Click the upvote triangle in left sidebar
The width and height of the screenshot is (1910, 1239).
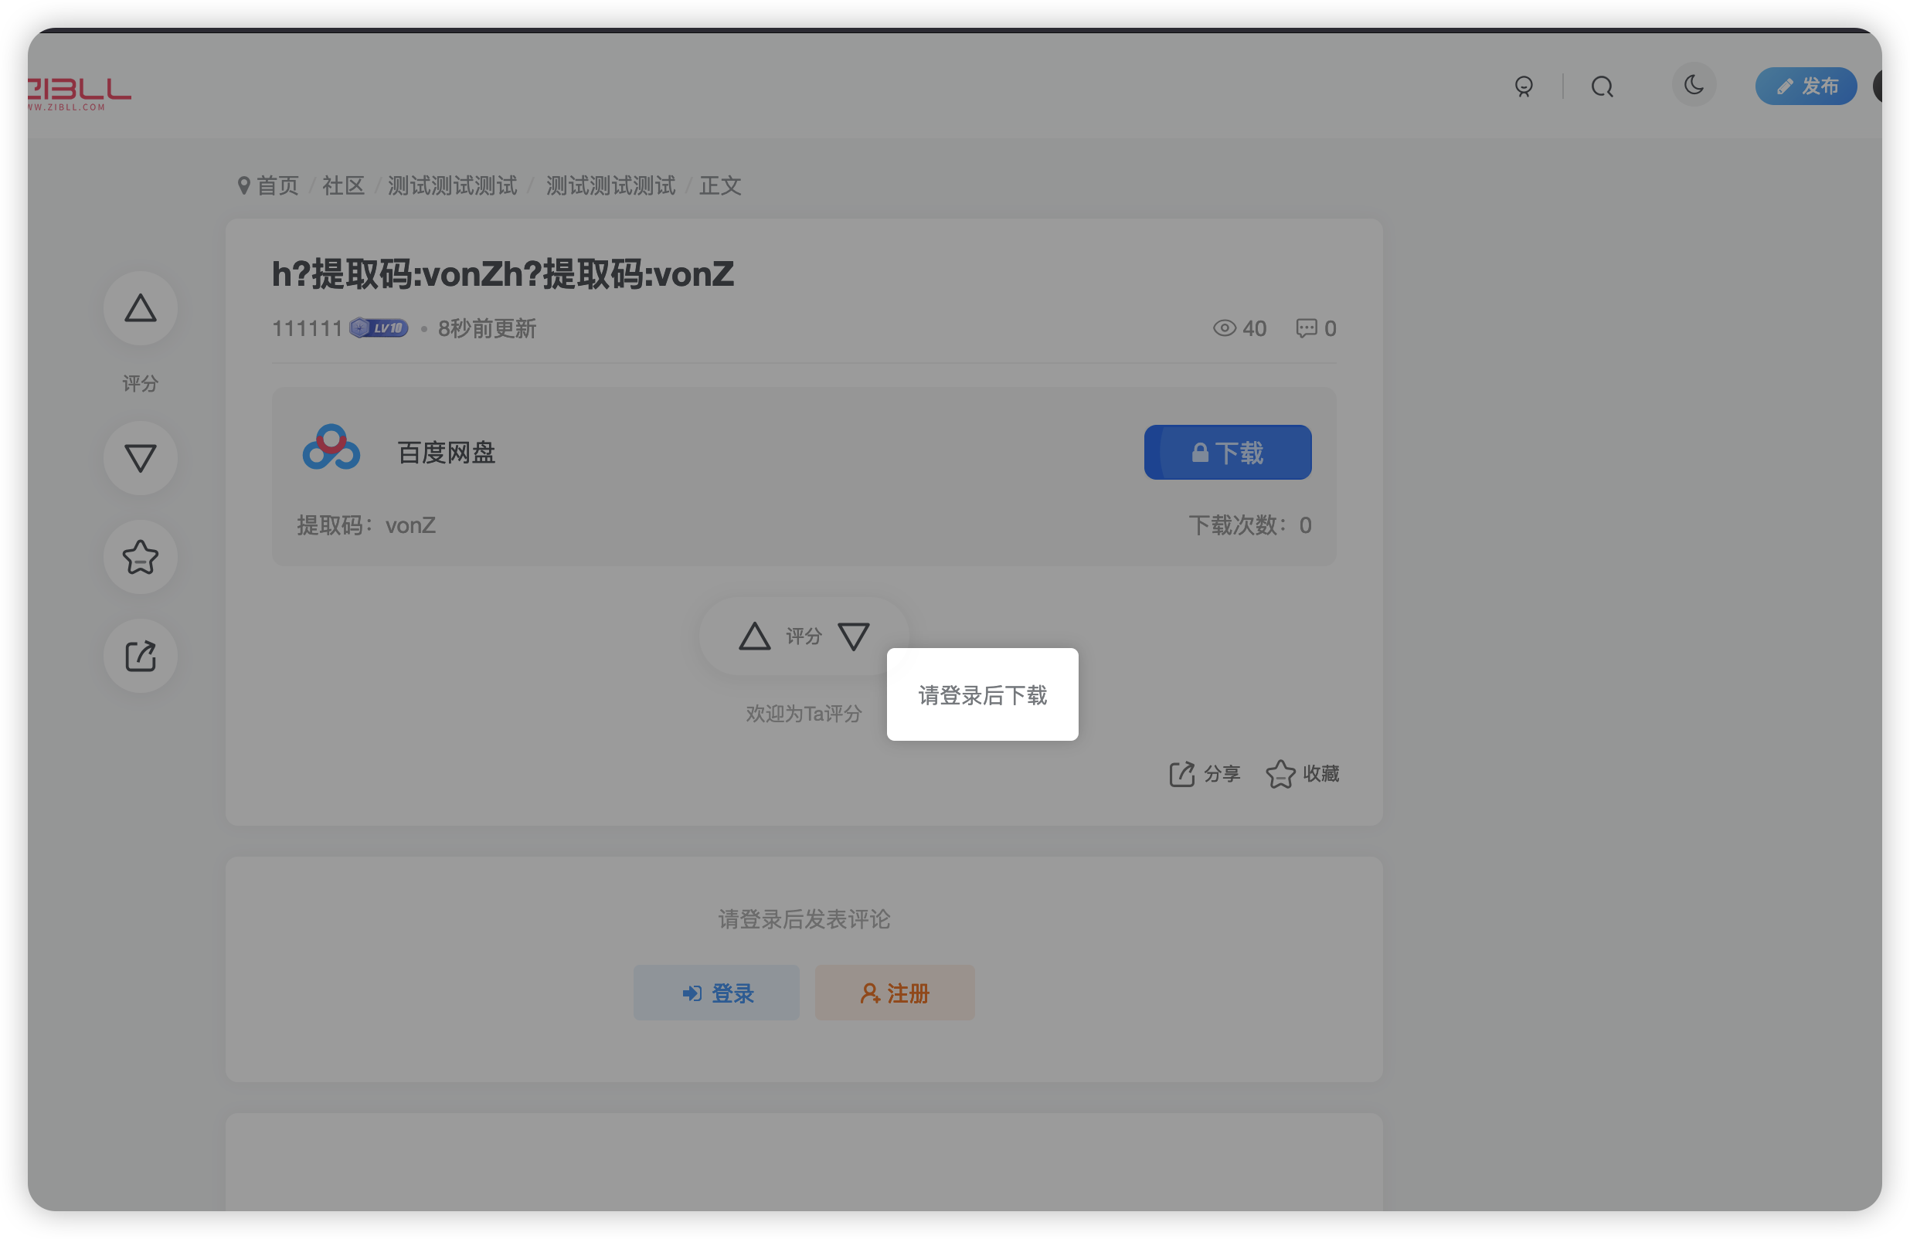[x=141, y=308]
